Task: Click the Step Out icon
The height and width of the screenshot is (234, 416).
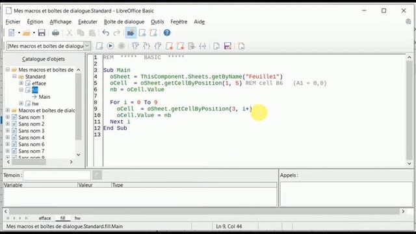Action: 158,46
